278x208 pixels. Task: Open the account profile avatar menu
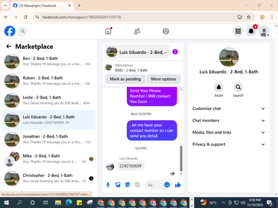(x=264, y=31)
